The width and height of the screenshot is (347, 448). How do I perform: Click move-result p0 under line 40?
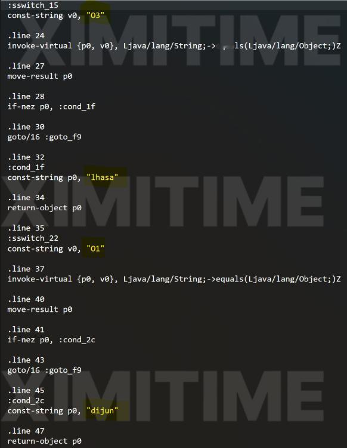(x=40, y=309)
